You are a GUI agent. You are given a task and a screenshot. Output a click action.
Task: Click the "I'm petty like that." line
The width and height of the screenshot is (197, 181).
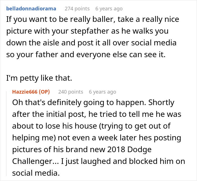click(39, 79)
